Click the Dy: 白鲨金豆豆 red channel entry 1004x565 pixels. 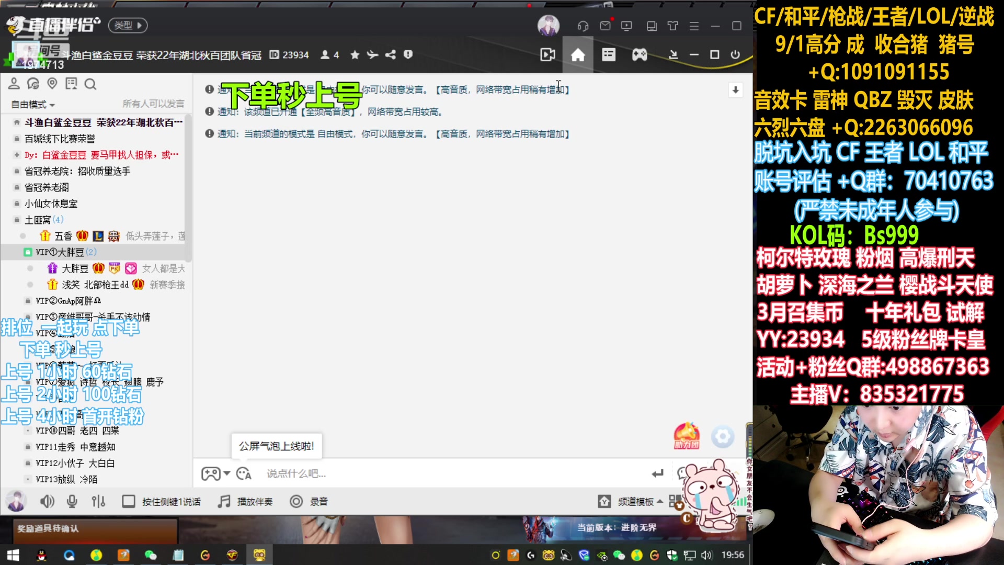coord(101,155)
